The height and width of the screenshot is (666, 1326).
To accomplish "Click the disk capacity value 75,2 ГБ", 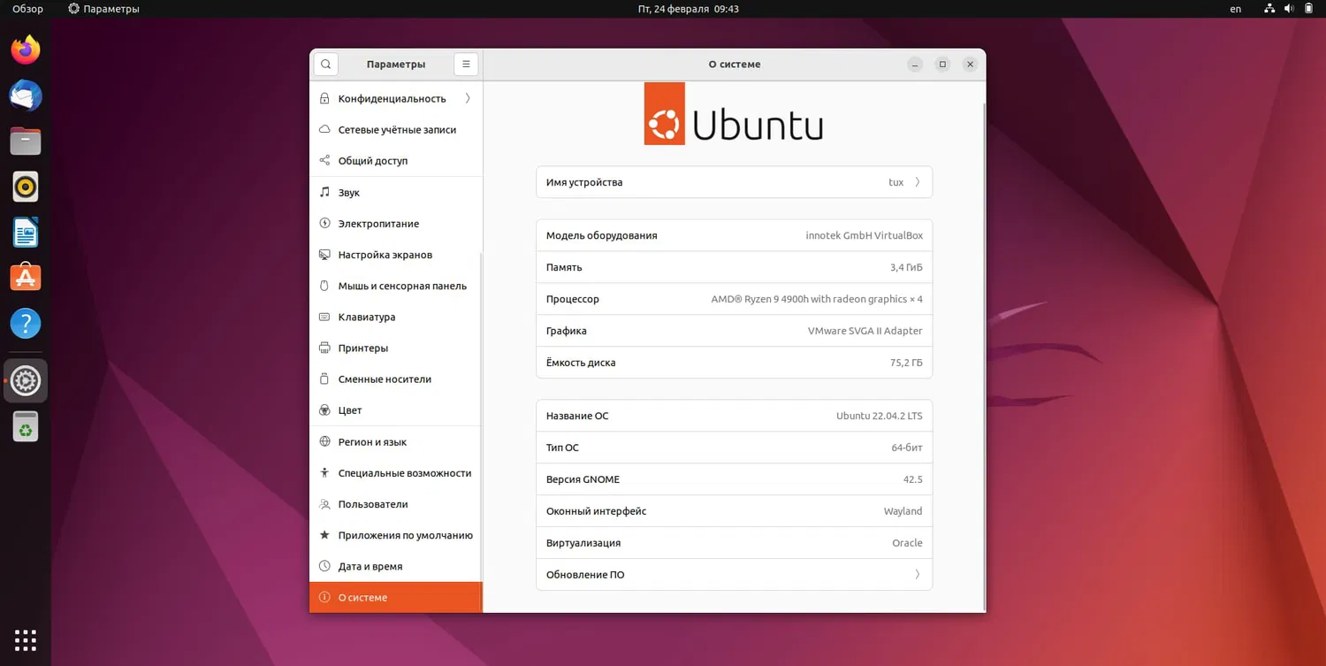I will click(906, 363).
